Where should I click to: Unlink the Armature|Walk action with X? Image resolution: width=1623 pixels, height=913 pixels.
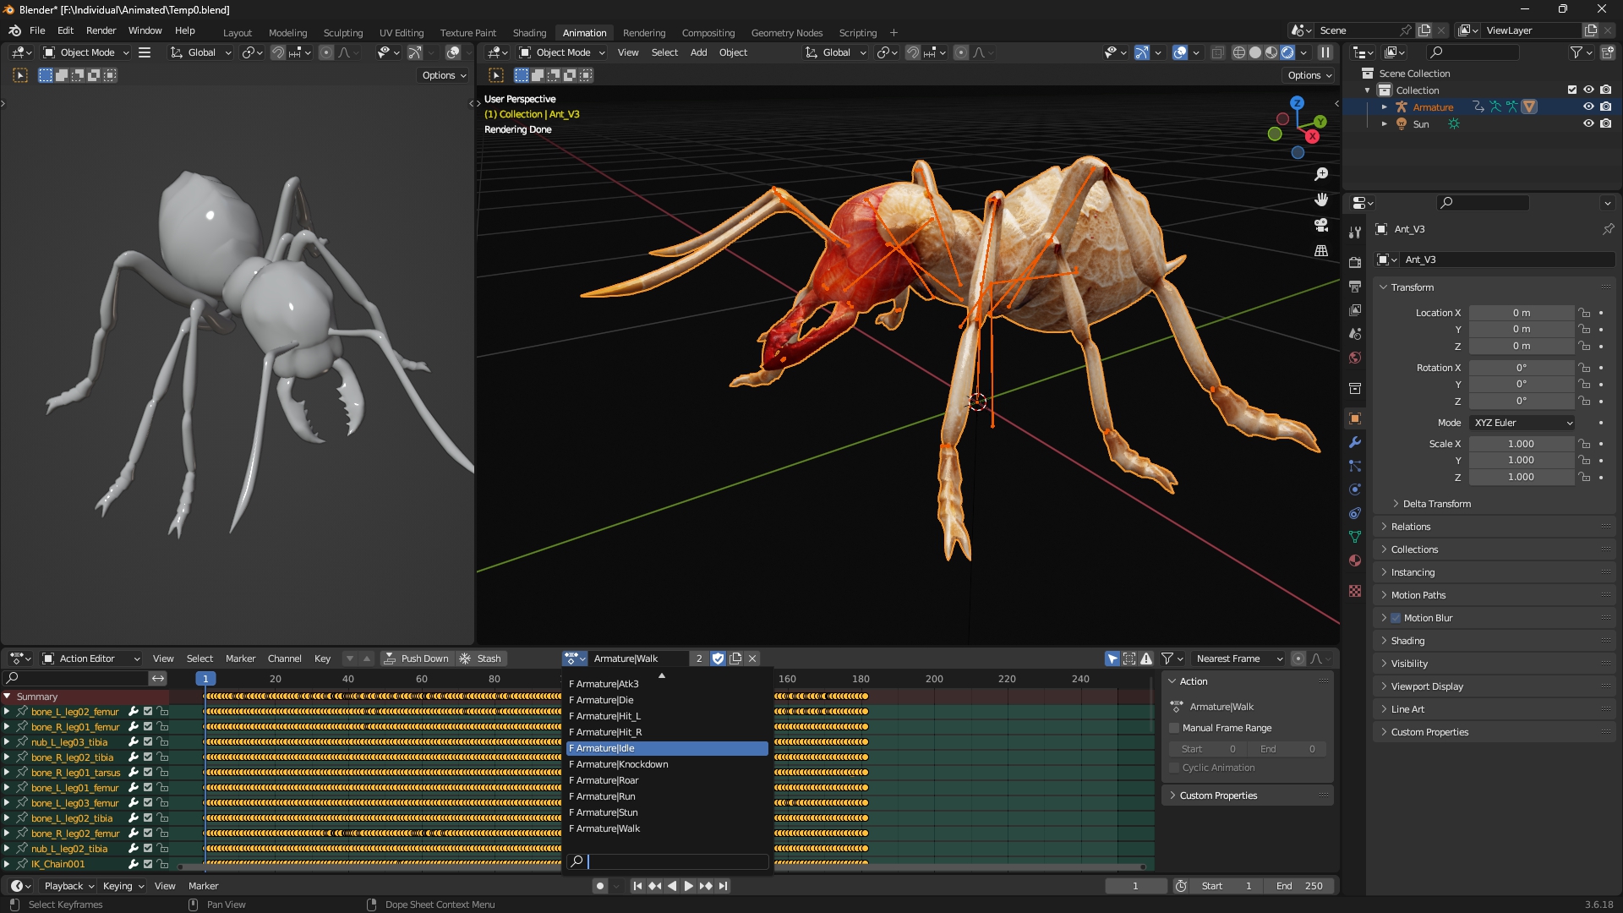click(752, 659)
